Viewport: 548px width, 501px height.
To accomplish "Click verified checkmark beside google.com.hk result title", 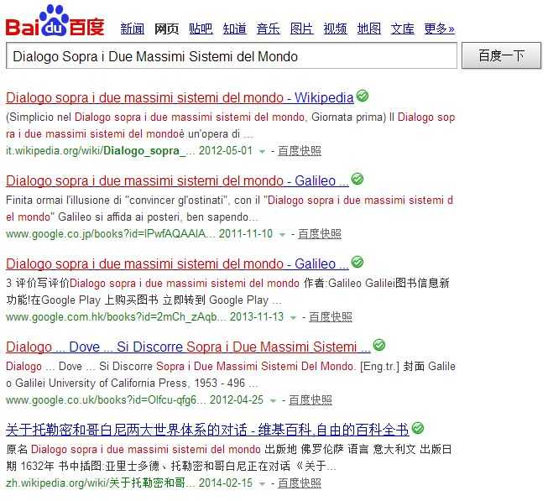I will tap(358, 262).
